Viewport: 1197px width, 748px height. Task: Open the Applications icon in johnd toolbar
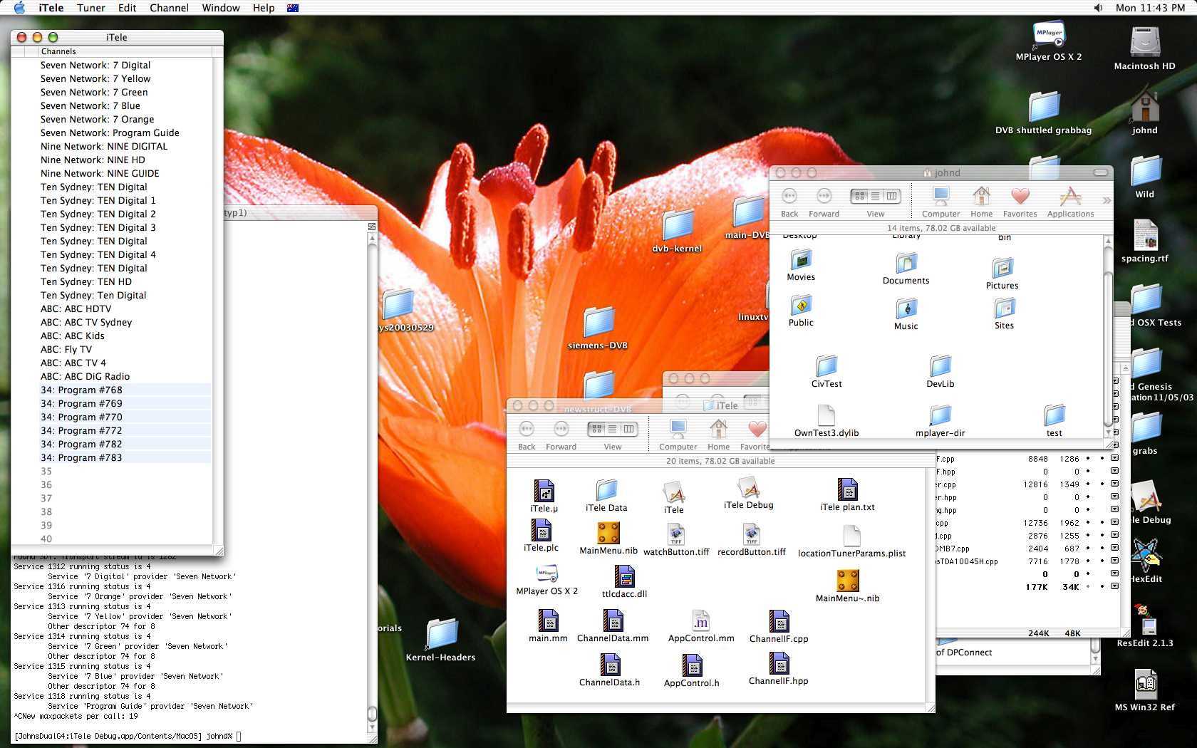tap(1070, 197)
